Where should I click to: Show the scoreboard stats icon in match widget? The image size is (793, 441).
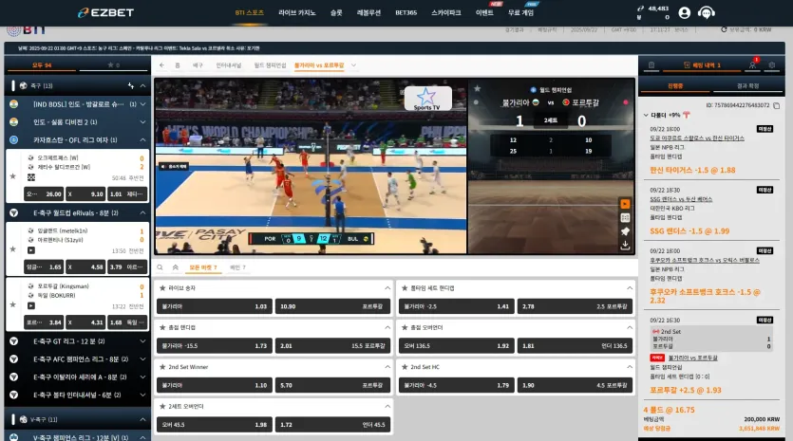(625, 218)
